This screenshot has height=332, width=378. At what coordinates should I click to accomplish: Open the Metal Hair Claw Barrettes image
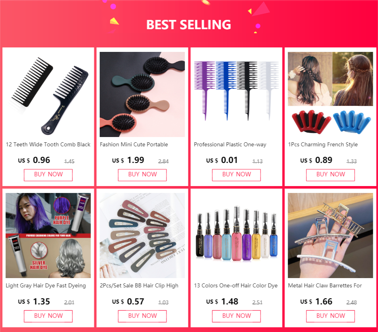330,236
